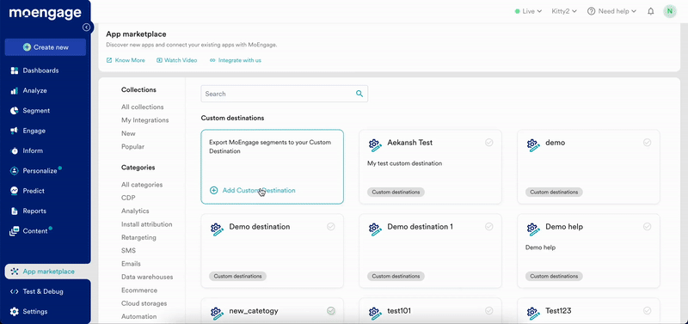Screen dimensions: 688x324
Task: Expand the Live environment dropdown
Action: click(x=528, y=11)
